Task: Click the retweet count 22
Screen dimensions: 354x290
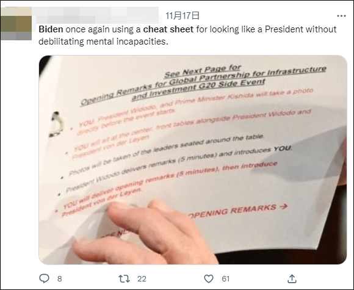Action: 142,279
